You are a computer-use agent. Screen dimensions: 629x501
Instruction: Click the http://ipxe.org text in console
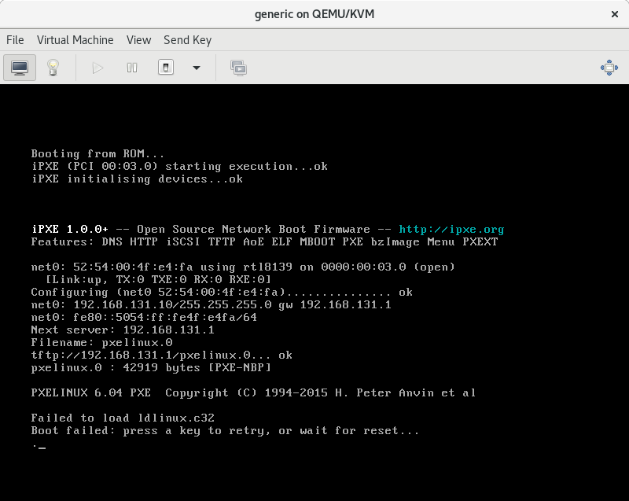click(451, 230)
